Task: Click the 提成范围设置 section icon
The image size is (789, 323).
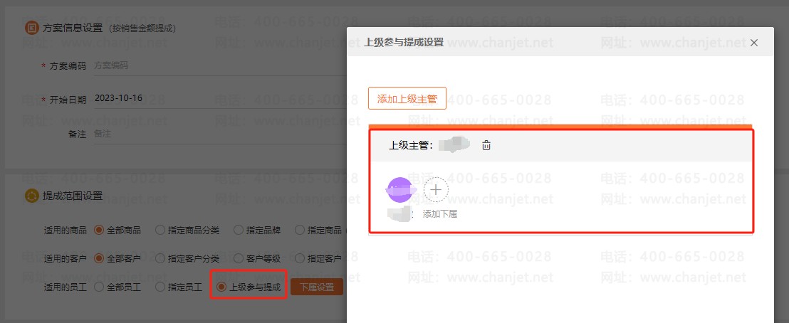Action: (x=31, y=196)
